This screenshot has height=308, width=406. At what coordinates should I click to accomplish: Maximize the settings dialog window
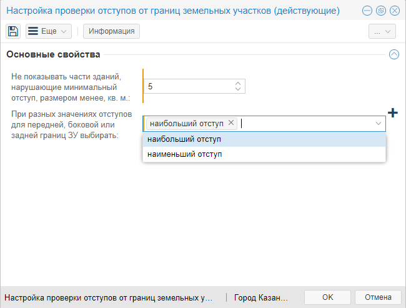tap(380, 11)
